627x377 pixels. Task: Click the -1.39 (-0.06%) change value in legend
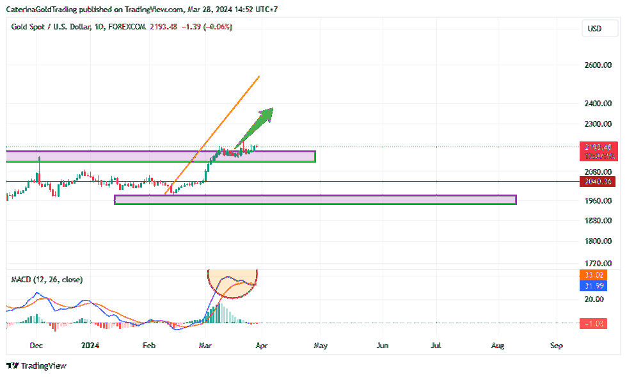207,27
